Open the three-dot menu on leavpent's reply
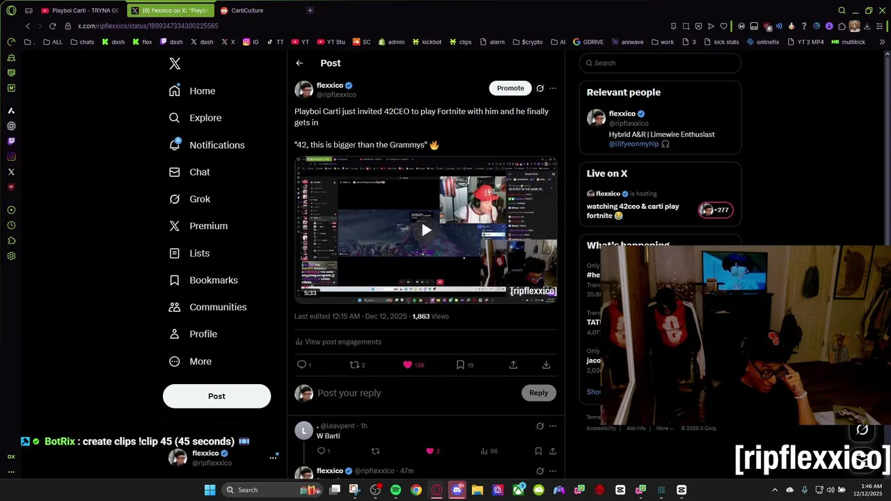891x501 pixels. tap(553, 426)
